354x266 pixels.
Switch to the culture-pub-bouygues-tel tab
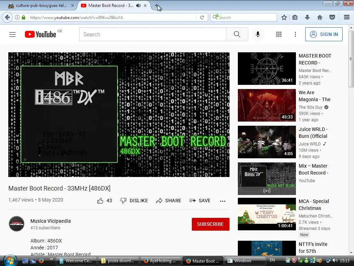41,6
